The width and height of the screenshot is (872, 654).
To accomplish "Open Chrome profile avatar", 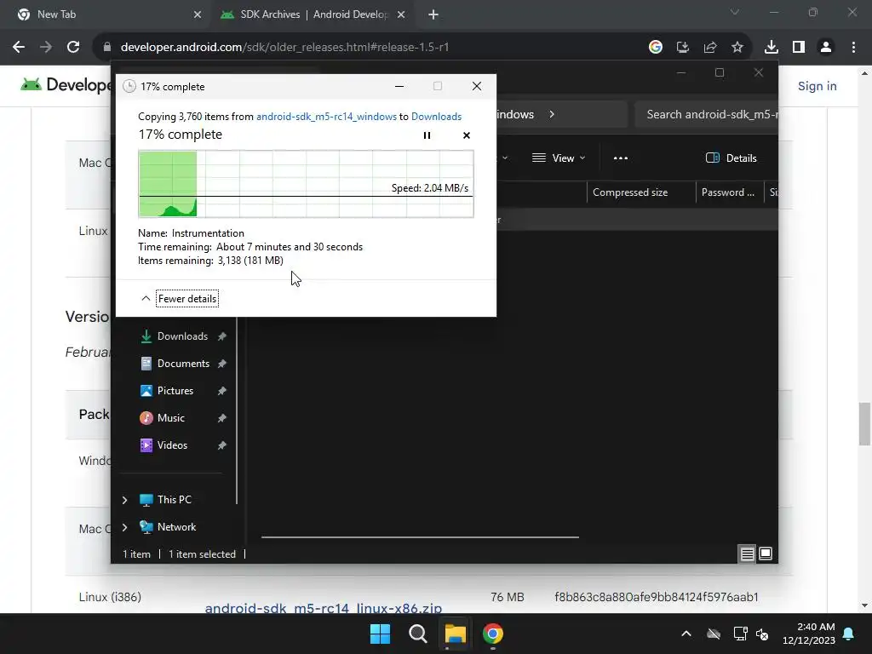I will click(826, 48).
